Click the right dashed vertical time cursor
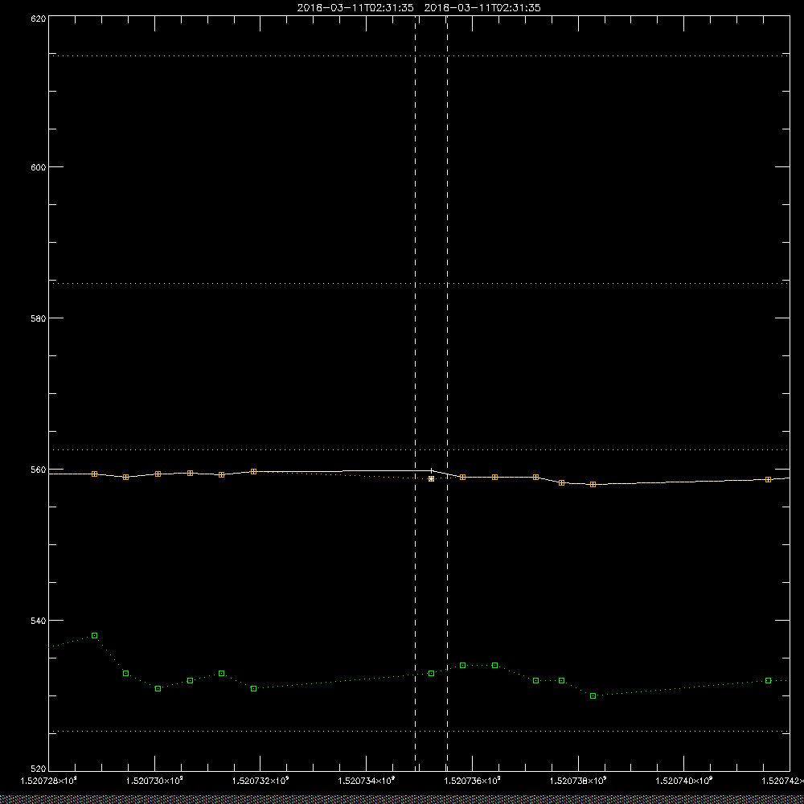 click(x=448, y=392)
